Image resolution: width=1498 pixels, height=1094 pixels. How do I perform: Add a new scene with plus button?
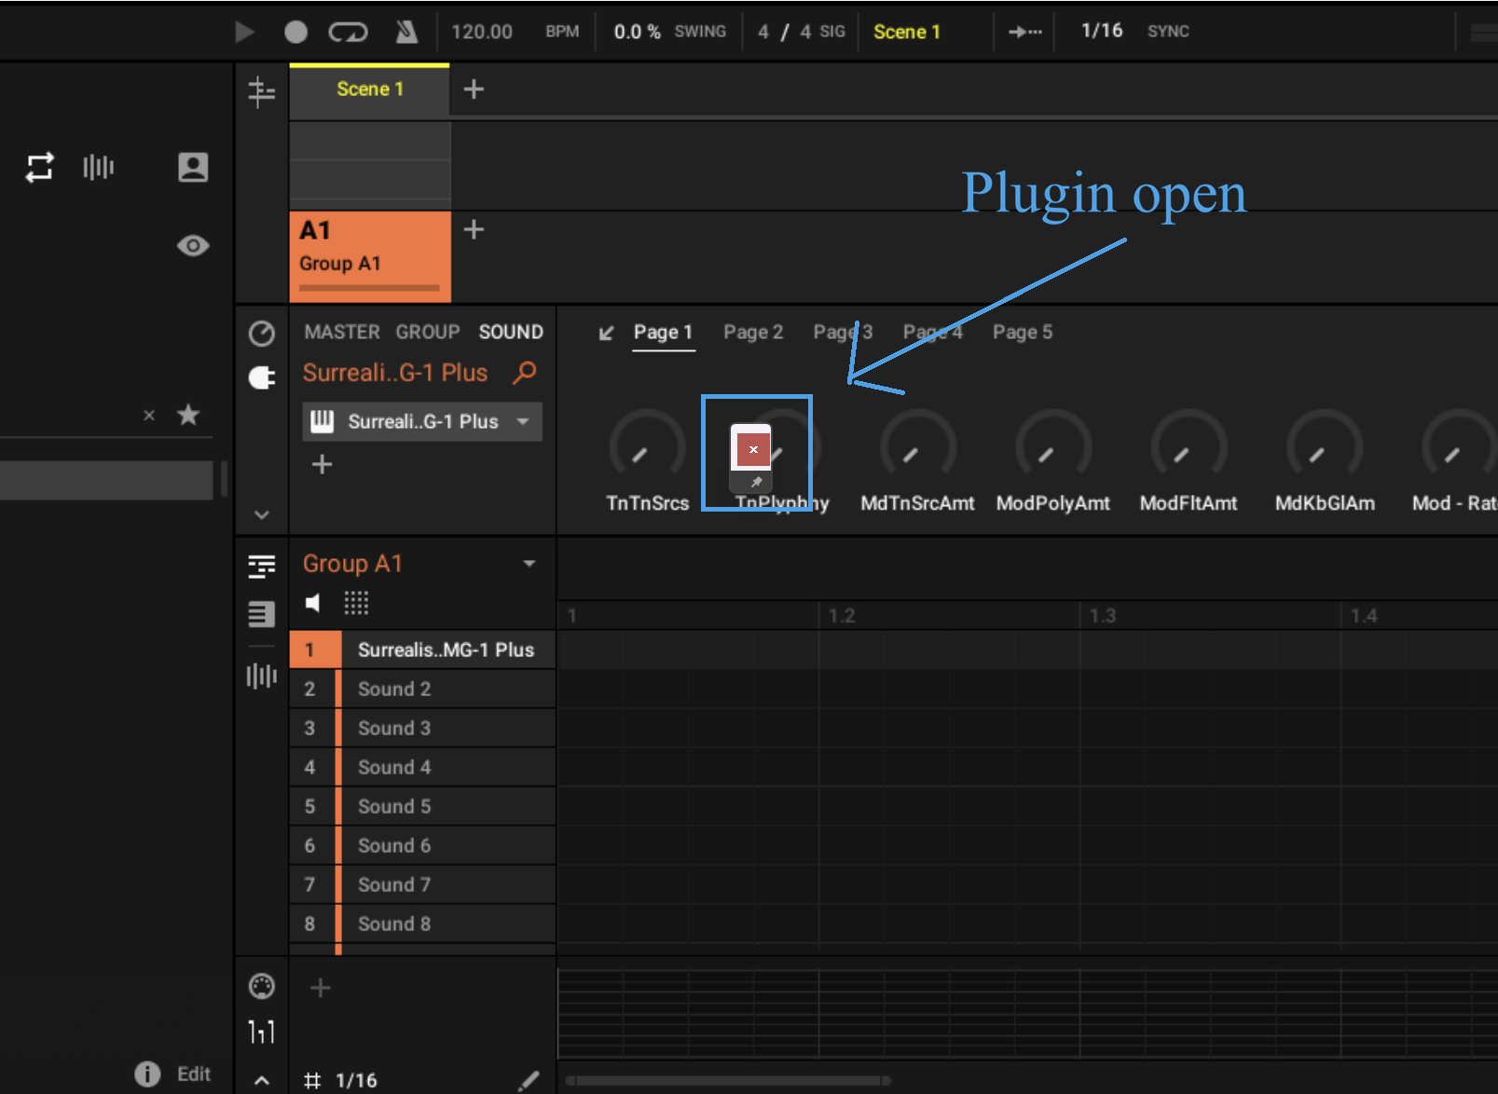click(474, 89)
